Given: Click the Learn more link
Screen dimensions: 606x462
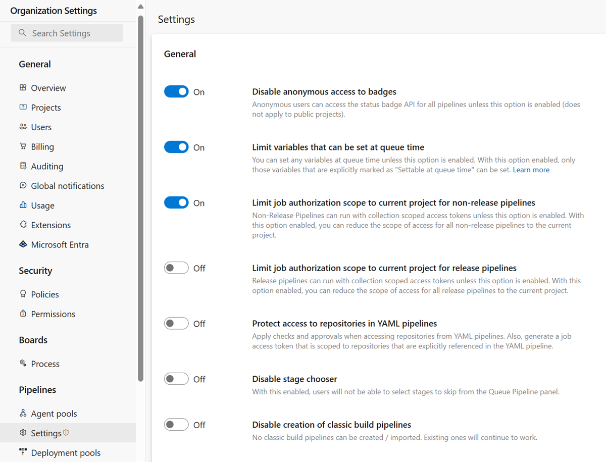Looking at the screenshot, I should click(531, 170).
